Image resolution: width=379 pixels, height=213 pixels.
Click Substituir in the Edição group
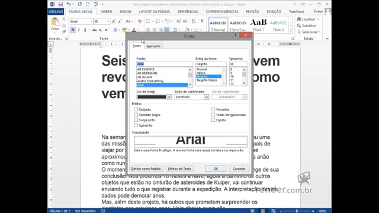307,25
